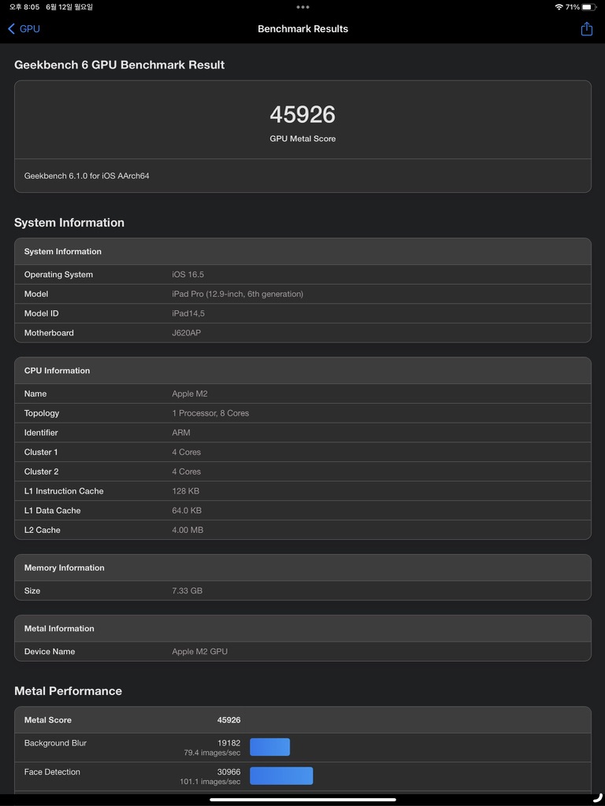Screen dimensions: 605x806
Task: Tap the status bar time 오후 8:05
Action: pos(24,7)
